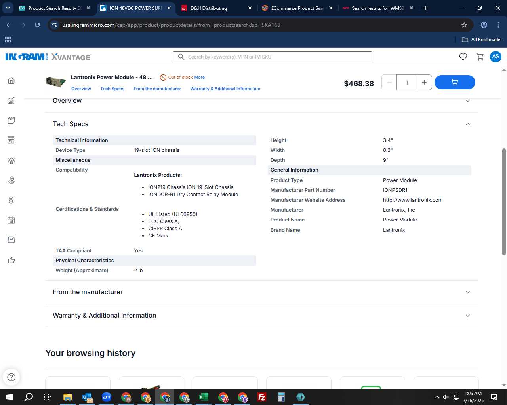This screenshot has width=507, height=405.
Task: Open the Chrome apps grid icon
Action: pos(8,40)
